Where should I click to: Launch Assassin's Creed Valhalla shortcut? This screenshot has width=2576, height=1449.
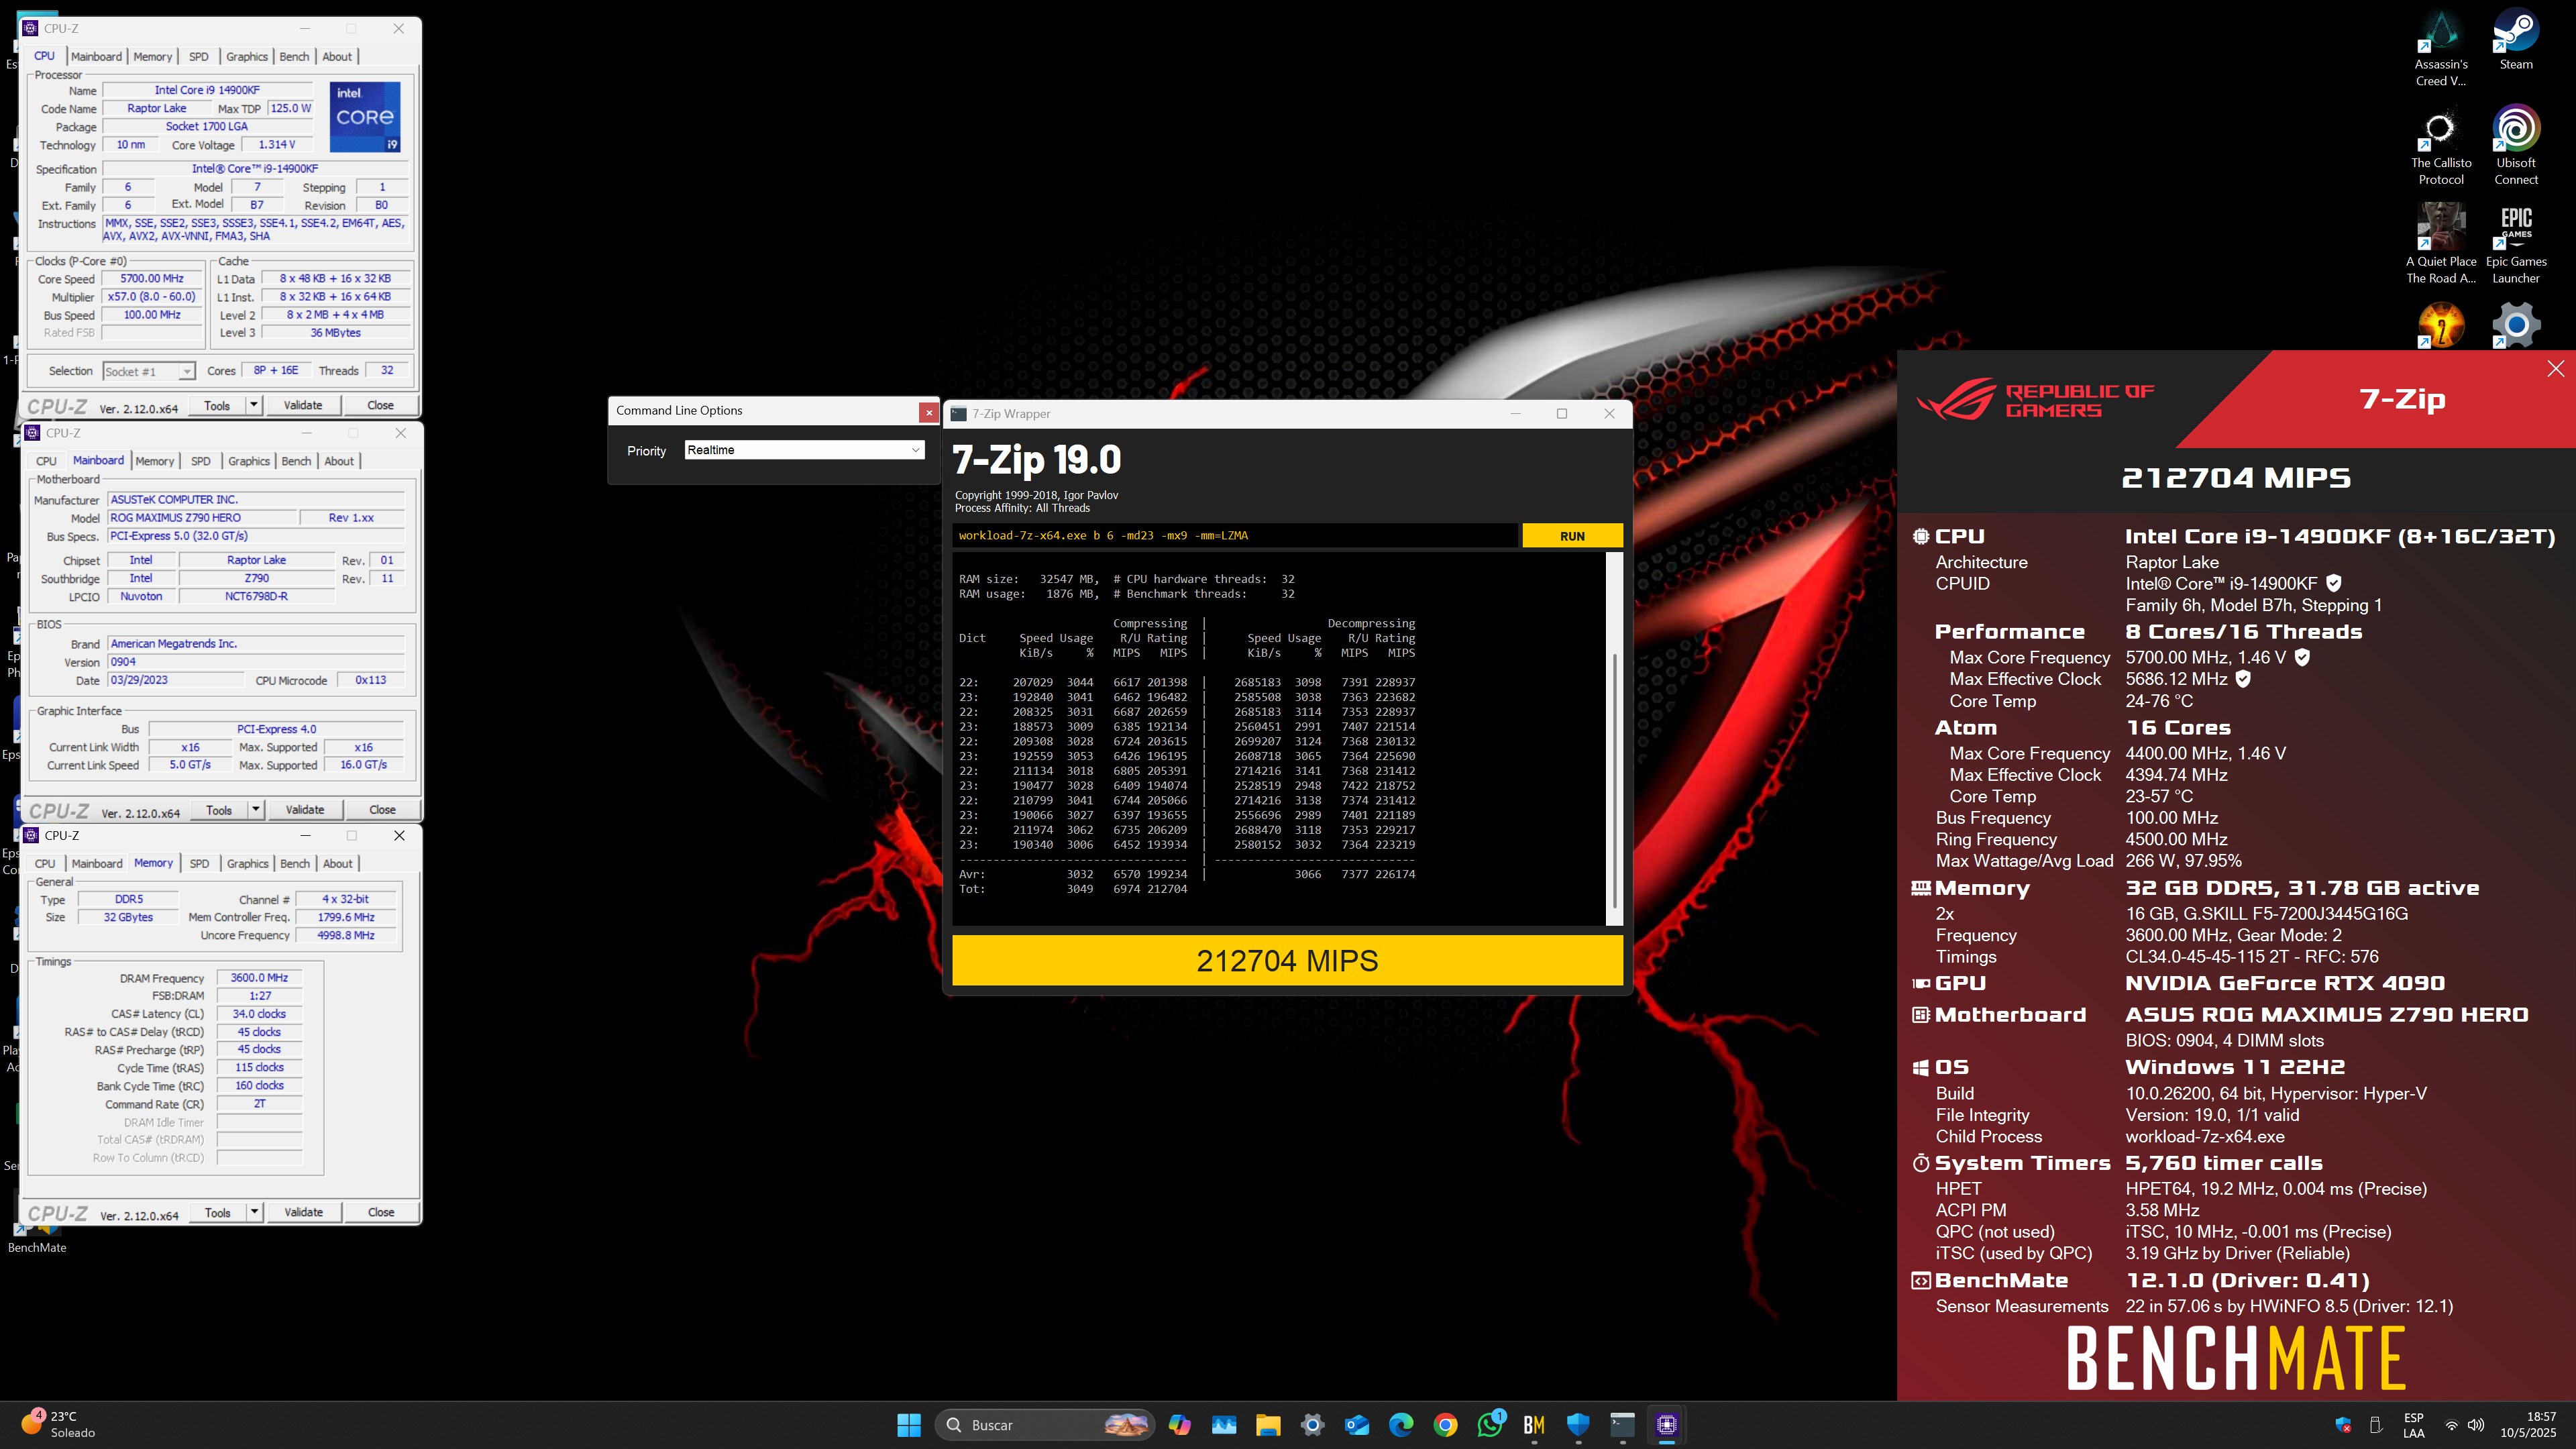pos(2440,48)
